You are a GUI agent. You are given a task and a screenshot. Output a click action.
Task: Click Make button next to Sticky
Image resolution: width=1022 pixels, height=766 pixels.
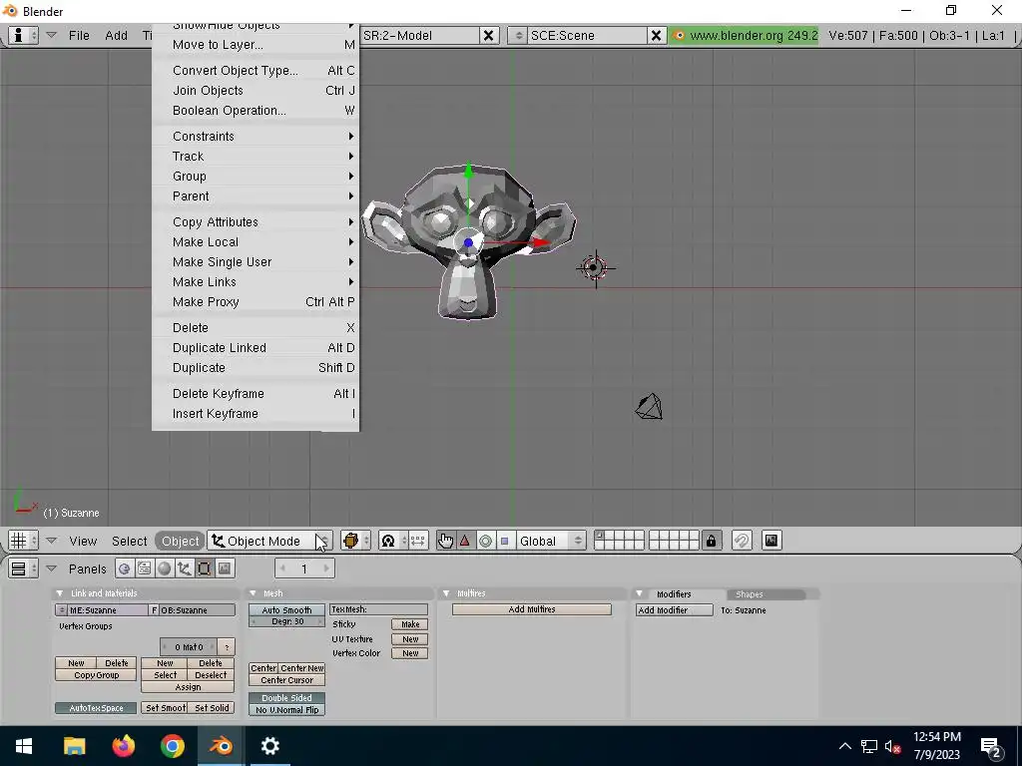click(x=410, y=624)
